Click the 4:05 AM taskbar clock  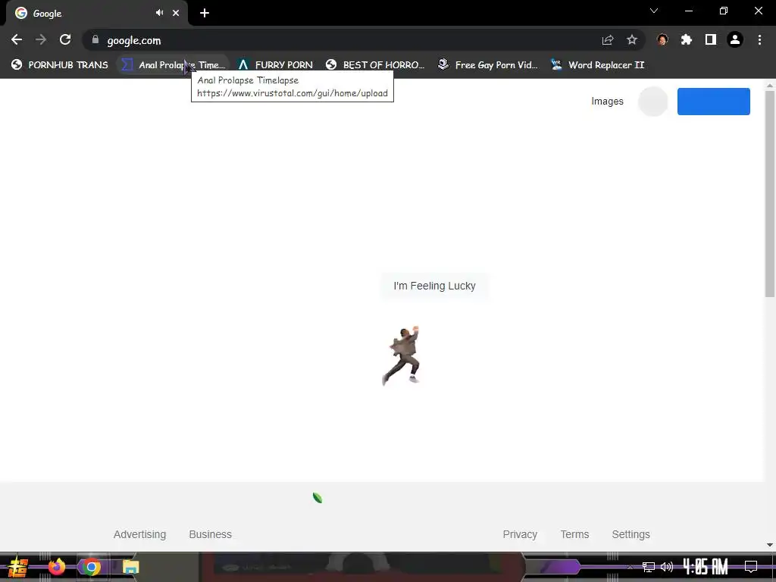[706, 567]
